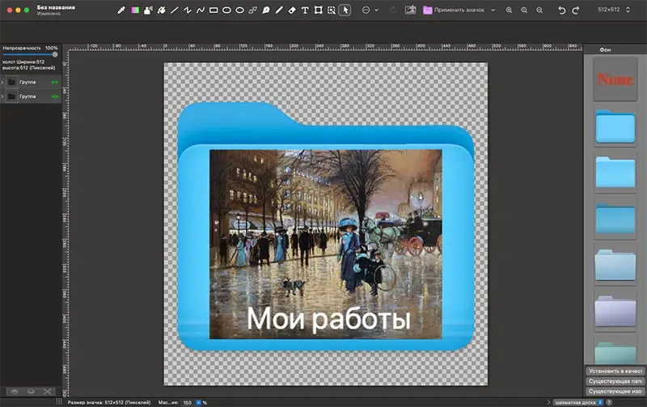Change canvas size with the 512×512 stepper
Screen dimensions: 647x407
(x=628, y=10)
